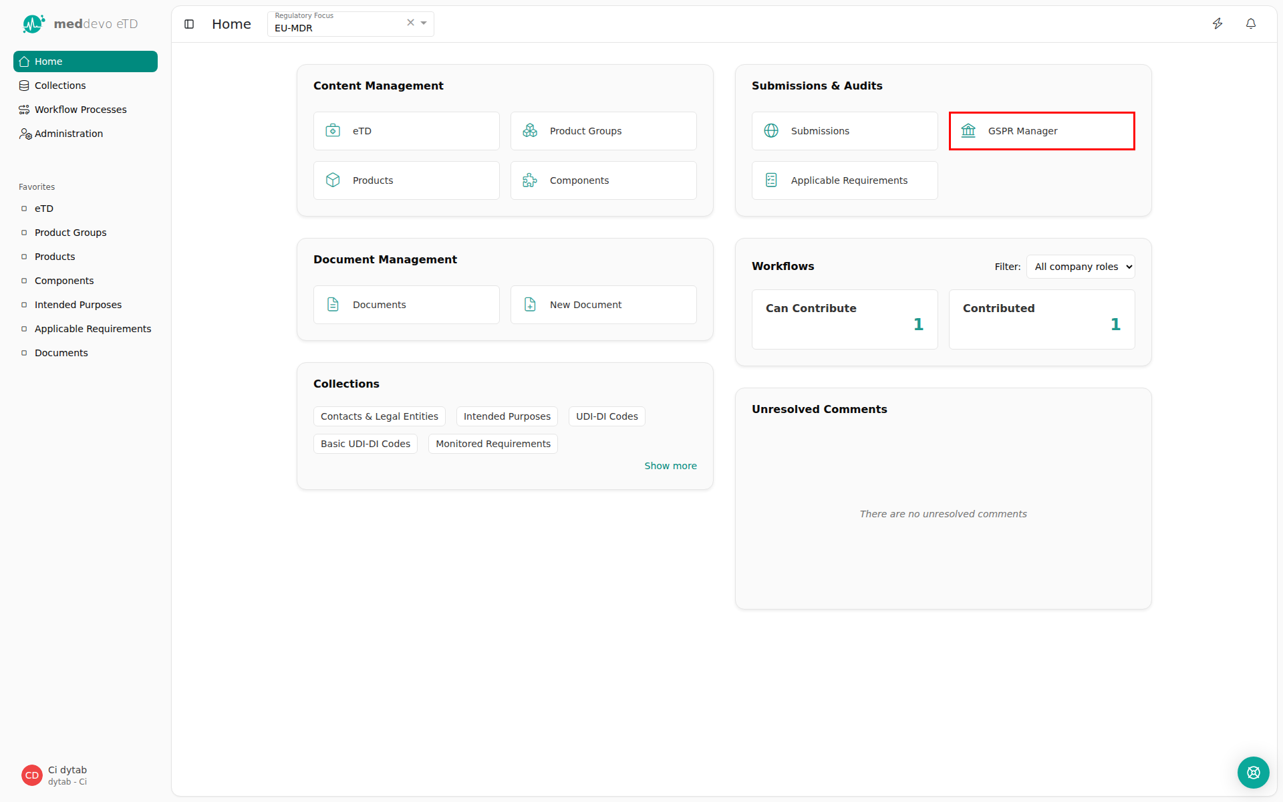
Task: Open the lightning bolt quick actions icon
Action: pyautogui.click(x=1218, y=24)
